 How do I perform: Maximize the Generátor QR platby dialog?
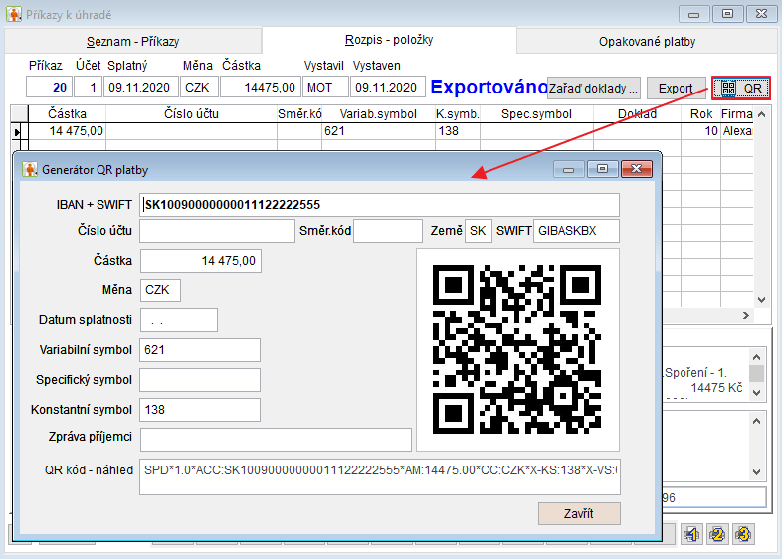pos(603,169)
